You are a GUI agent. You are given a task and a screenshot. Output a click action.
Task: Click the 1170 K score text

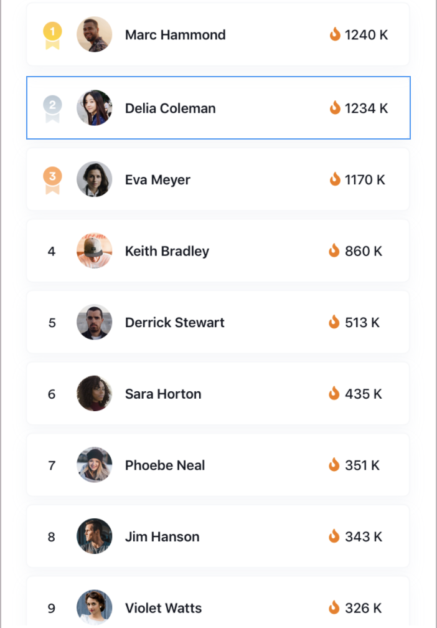coord(365,180)
